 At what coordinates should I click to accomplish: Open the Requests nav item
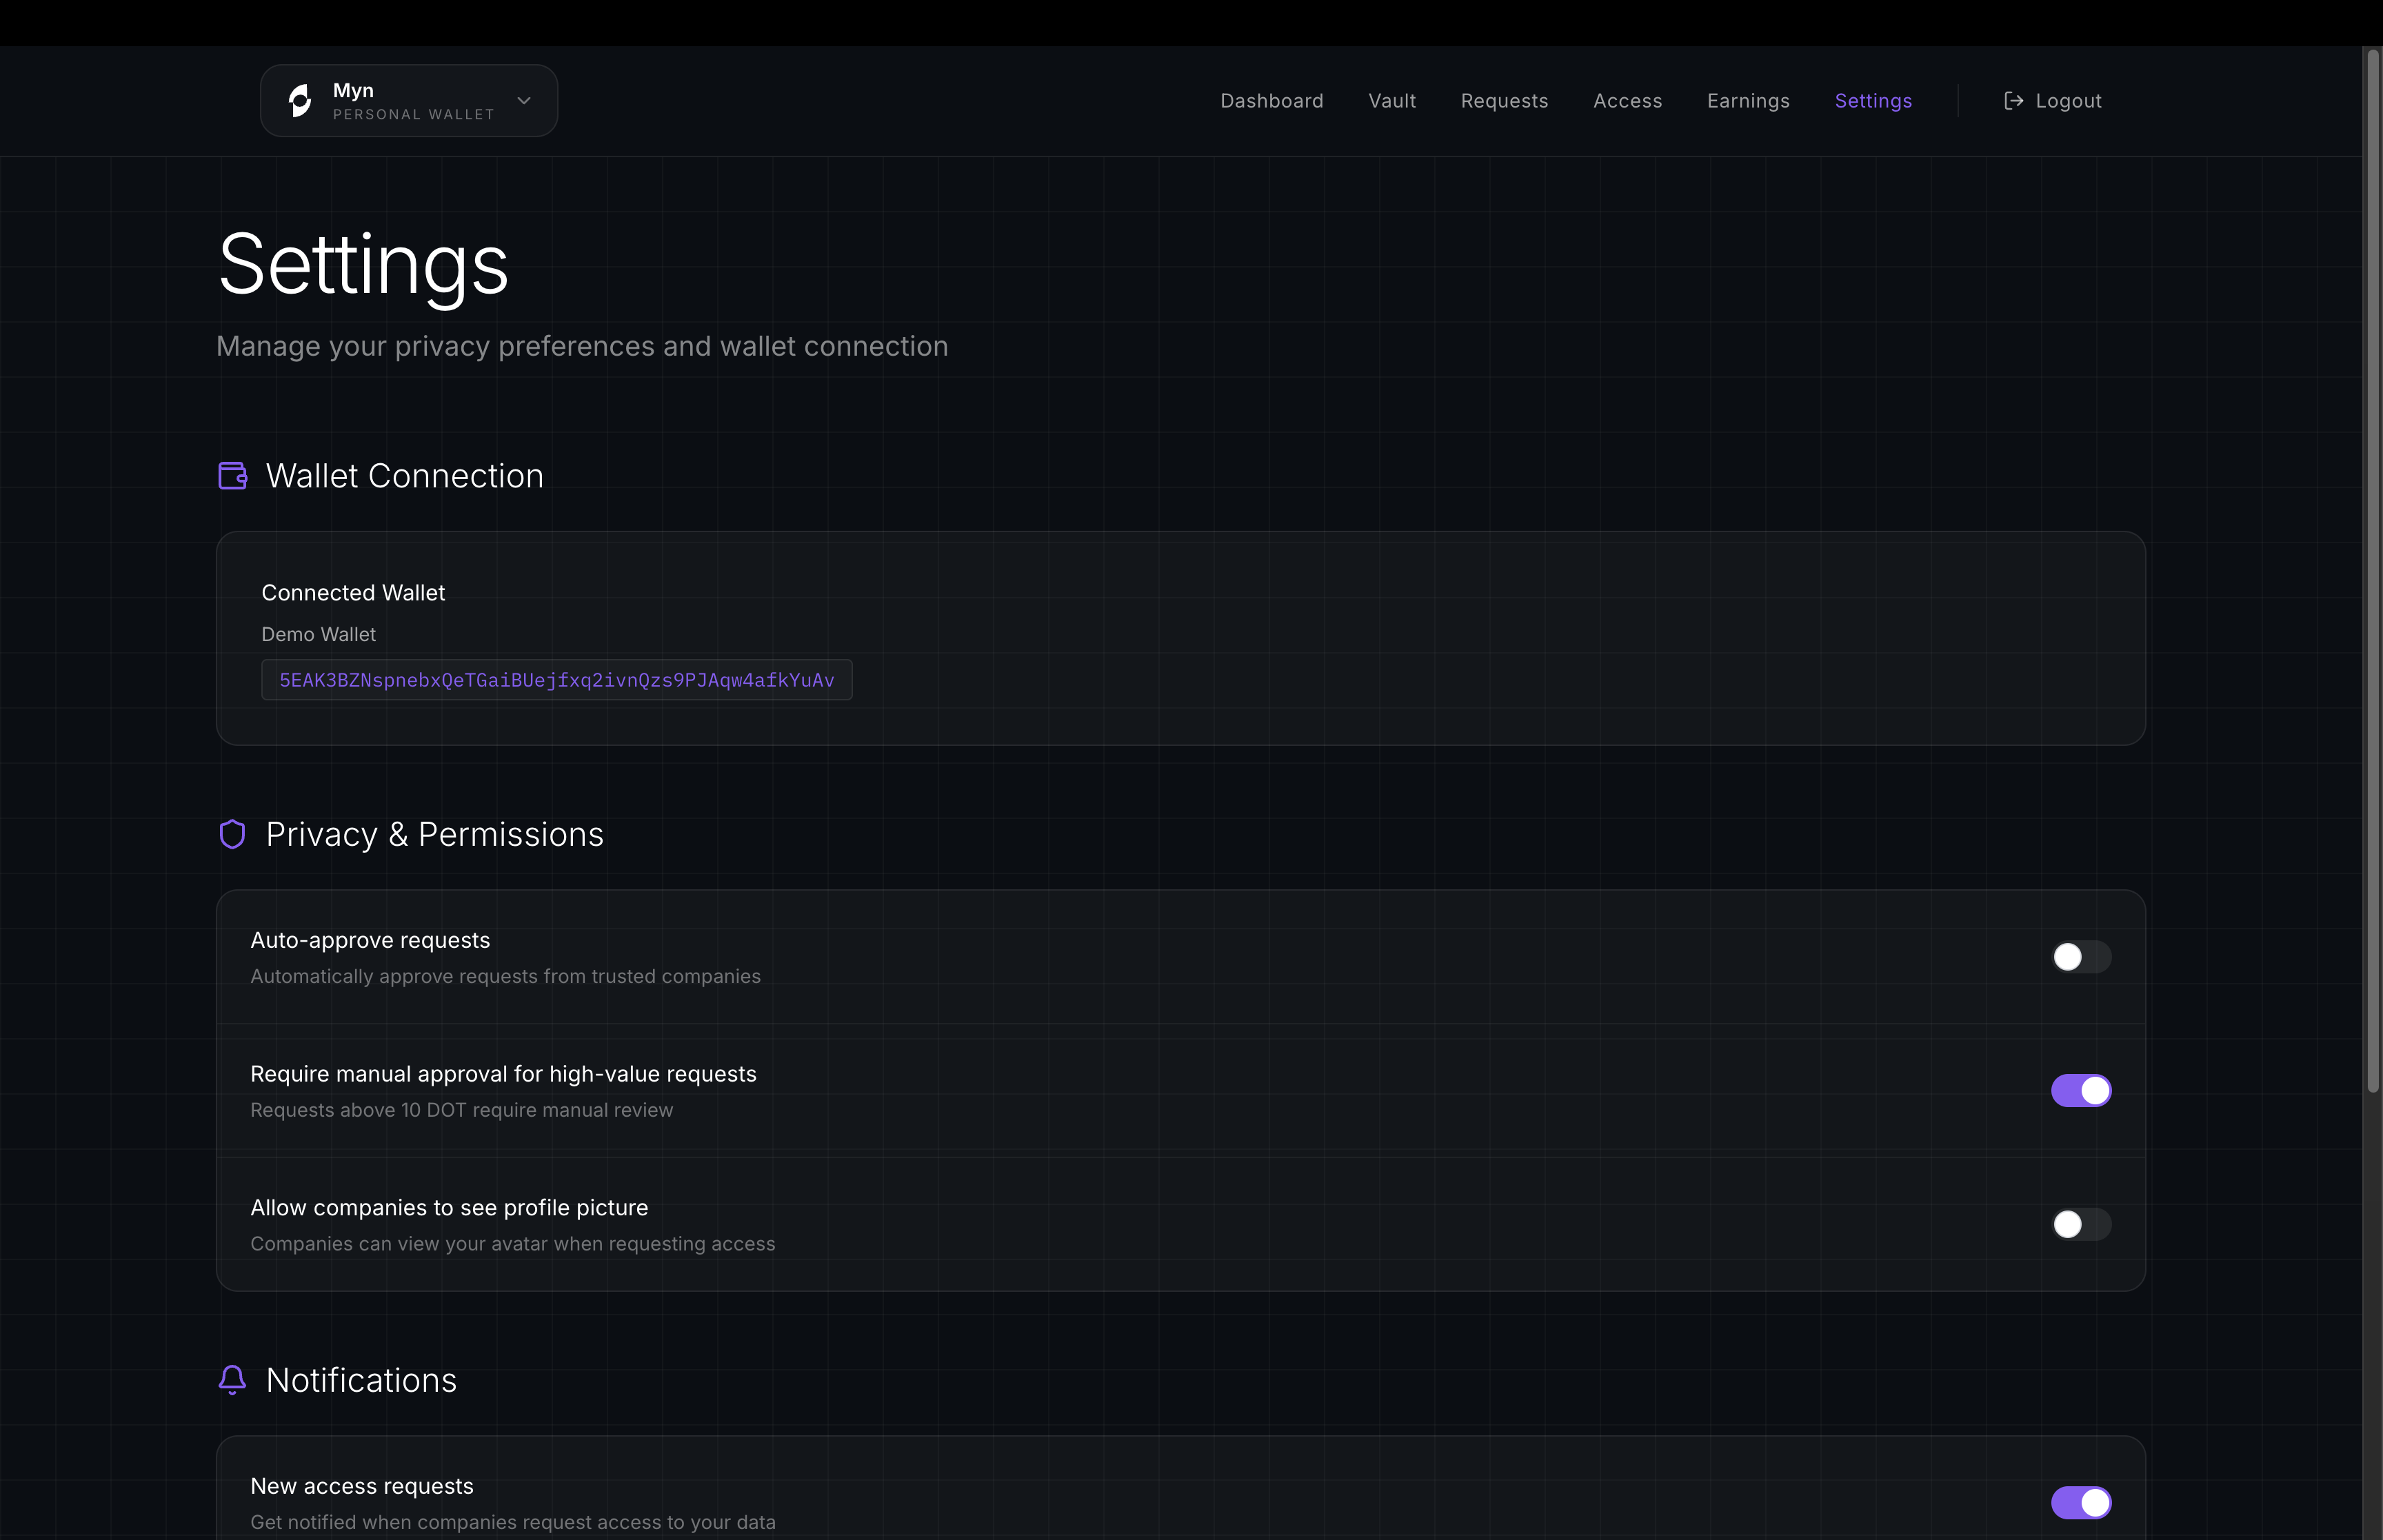(1504, 101)
